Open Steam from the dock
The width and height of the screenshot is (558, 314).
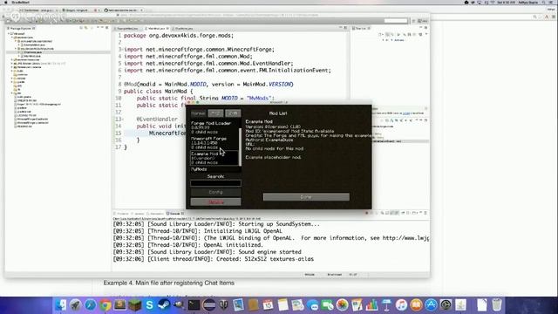pyautogui.click(x=164, y=305)
